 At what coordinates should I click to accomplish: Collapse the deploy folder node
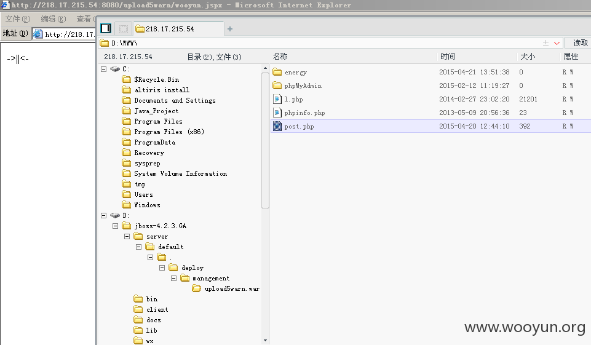coord(162,268)
